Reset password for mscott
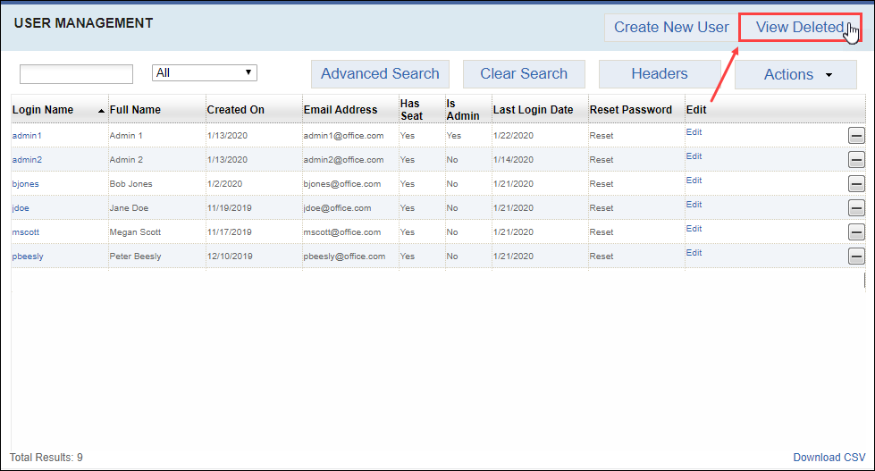This screenshot has height=471, width=875. 601,232
